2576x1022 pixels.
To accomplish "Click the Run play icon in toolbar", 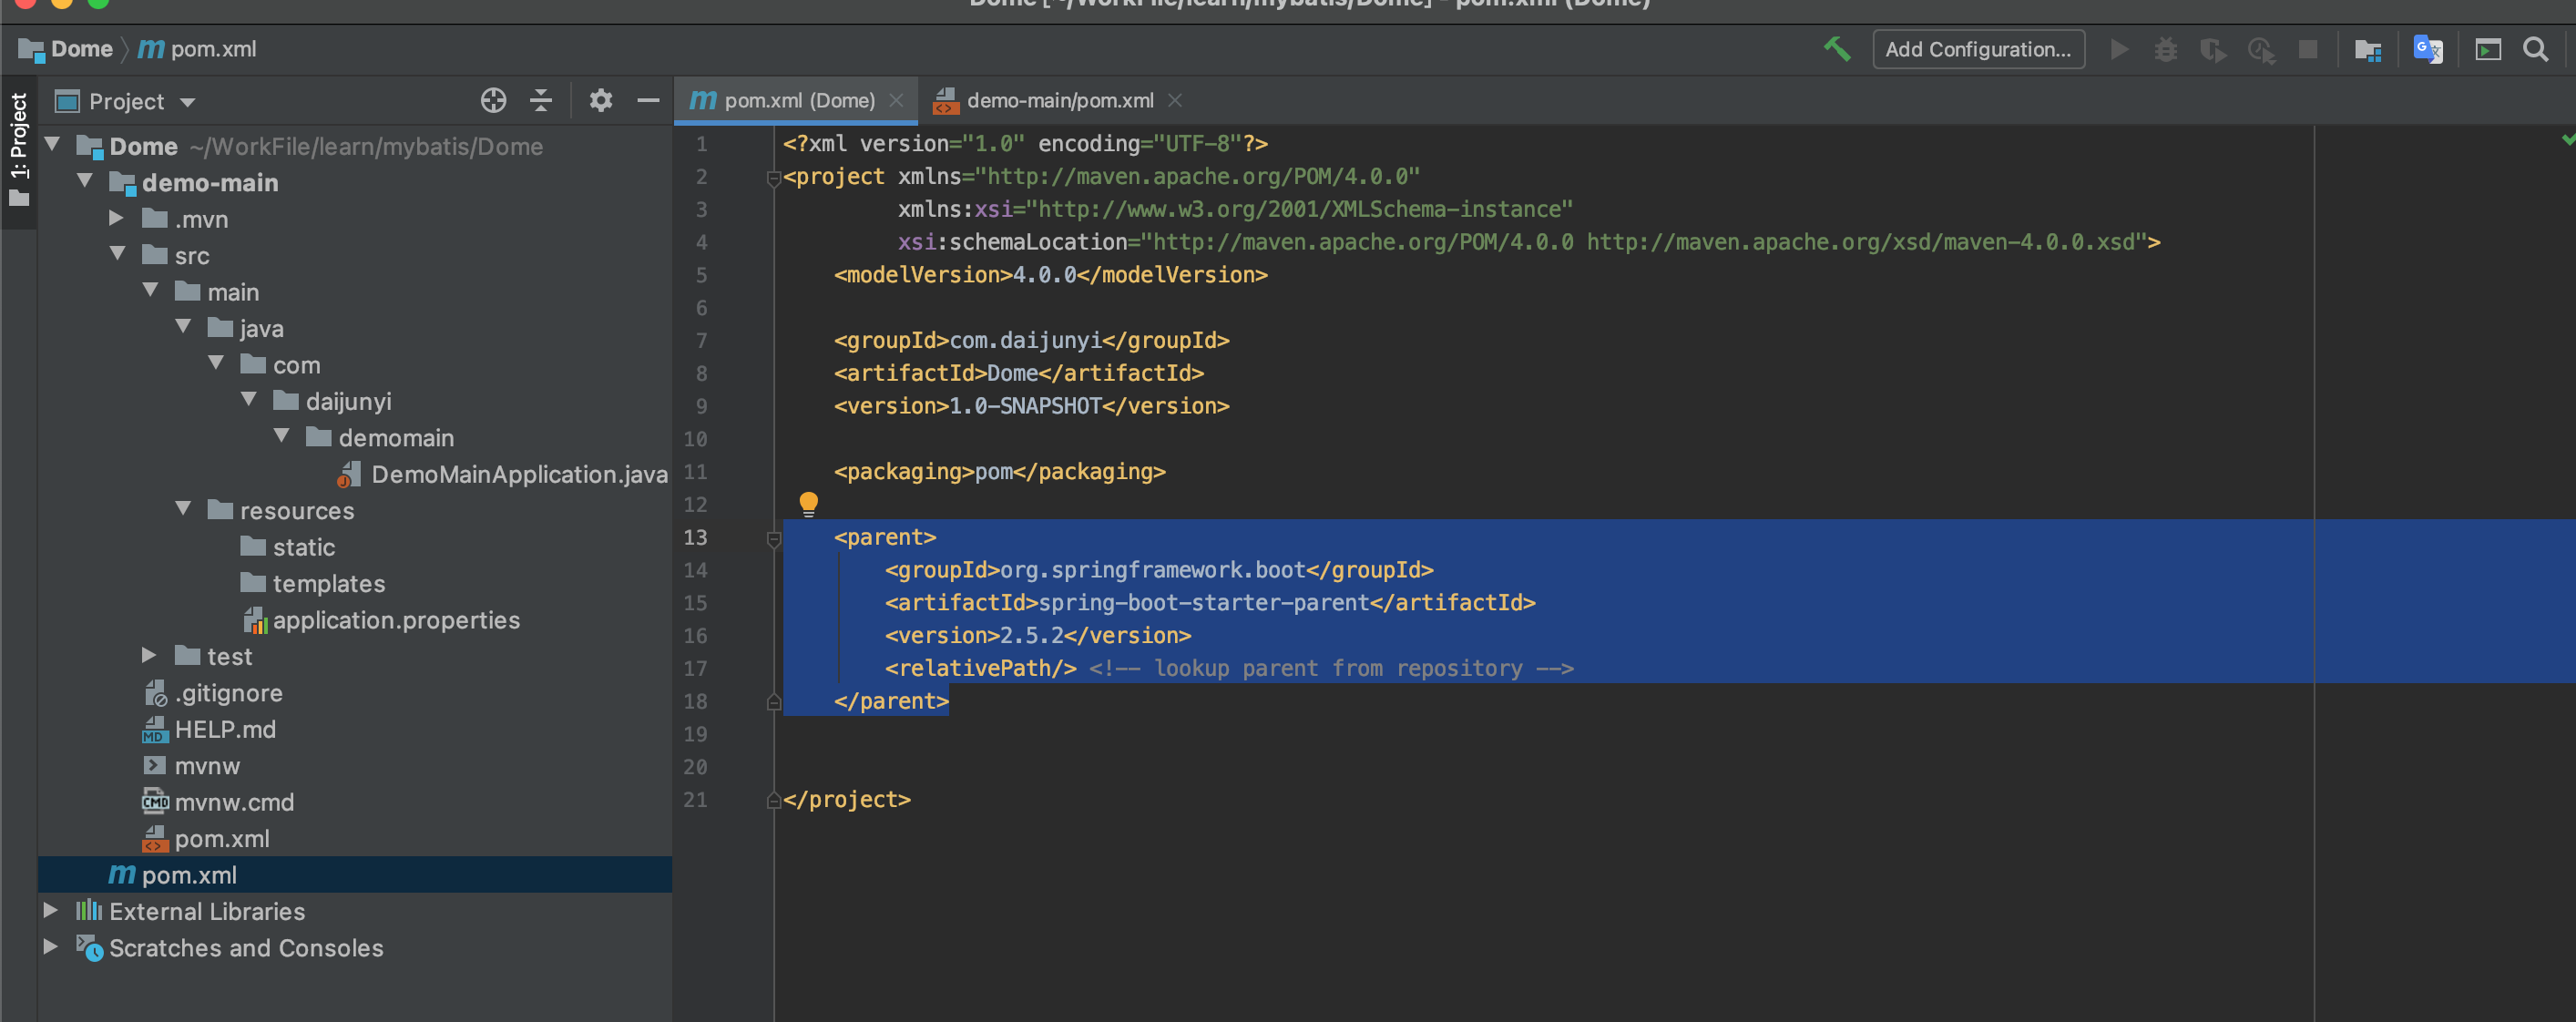I will (x=2118, y=49).
